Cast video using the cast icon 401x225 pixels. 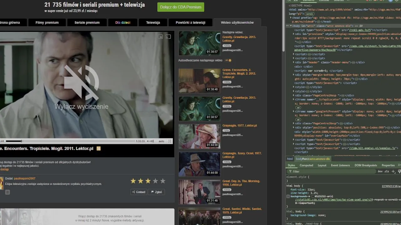point(168,37)
